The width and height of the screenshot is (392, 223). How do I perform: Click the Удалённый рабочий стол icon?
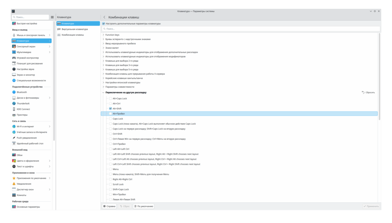[x=14, y=144]
